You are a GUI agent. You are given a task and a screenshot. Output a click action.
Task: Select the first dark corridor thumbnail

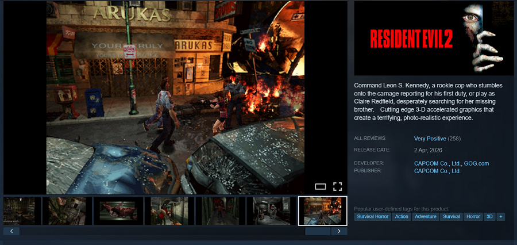click(x=22, y=211)
